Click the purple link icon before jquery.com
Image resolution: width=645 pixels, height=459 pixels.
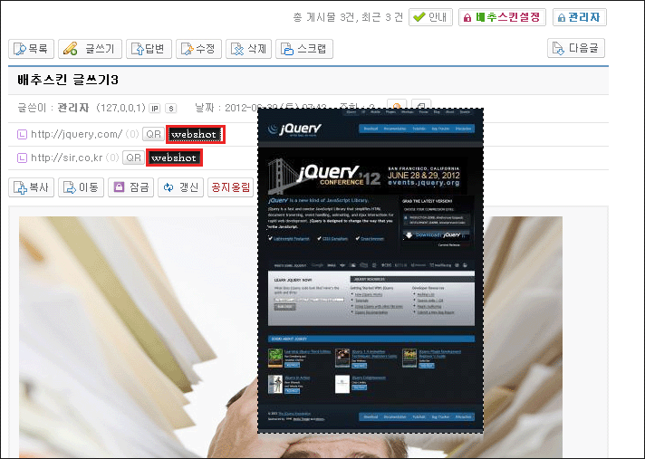tap(22, 134)
